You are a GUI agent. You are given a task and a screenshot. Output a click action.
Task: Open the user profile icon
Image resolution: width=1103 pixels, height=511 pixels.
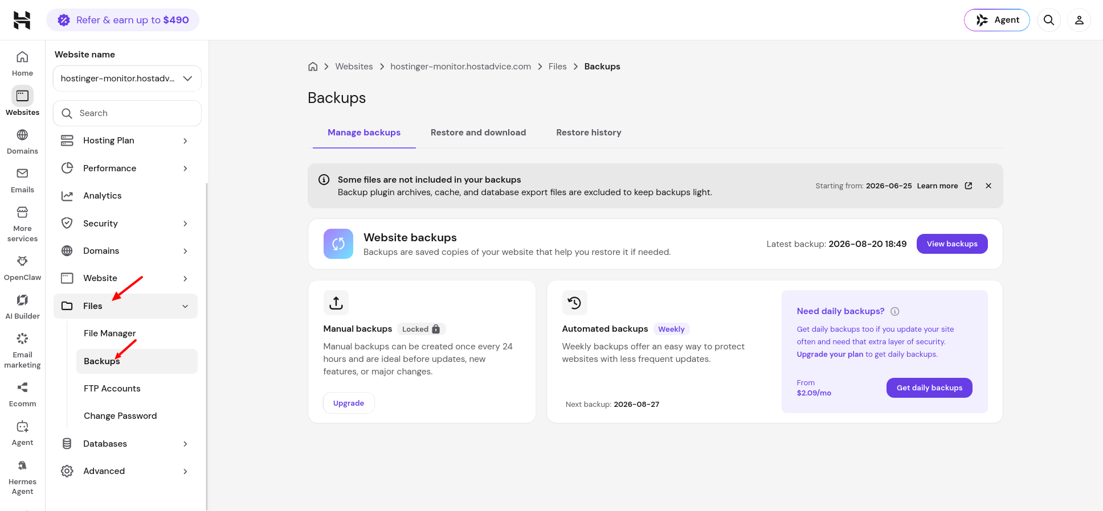click(x=1079, y=20)
